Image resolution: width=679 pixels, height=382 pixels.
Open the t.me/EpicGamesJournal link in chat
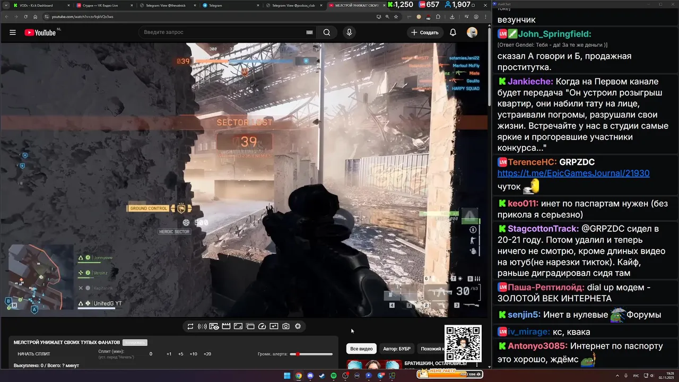tap(573, 173)
